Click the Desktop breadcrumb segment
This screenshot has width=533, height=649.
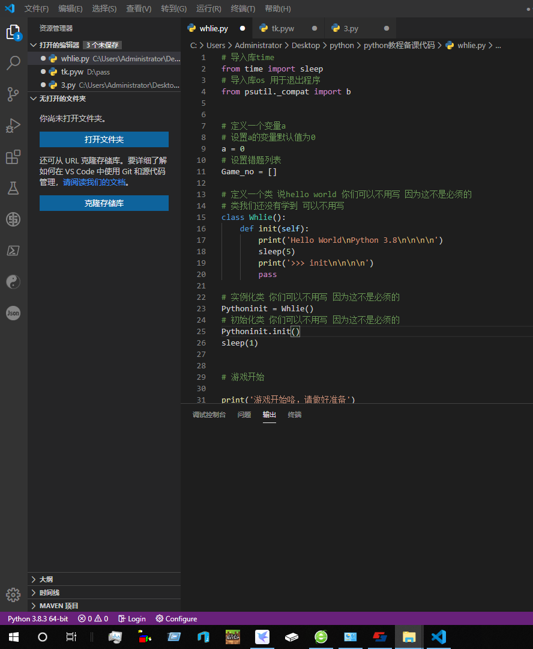pos(306,45)
